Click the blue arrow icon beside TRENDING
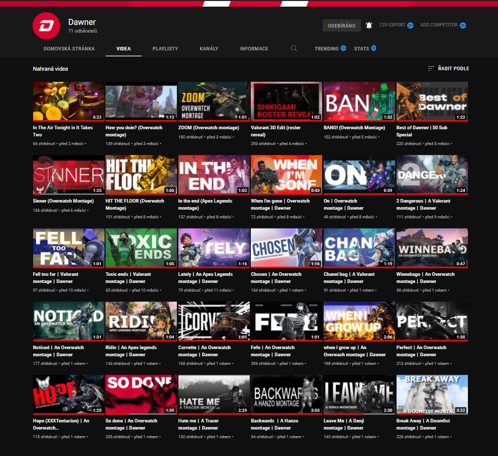This screenshot has height=456, width=498. tap(343, 48)
